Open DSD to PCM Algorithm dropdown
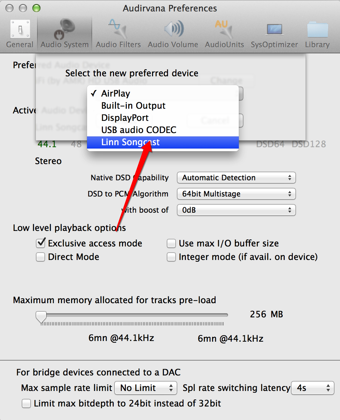 click(x=236, y=194)
